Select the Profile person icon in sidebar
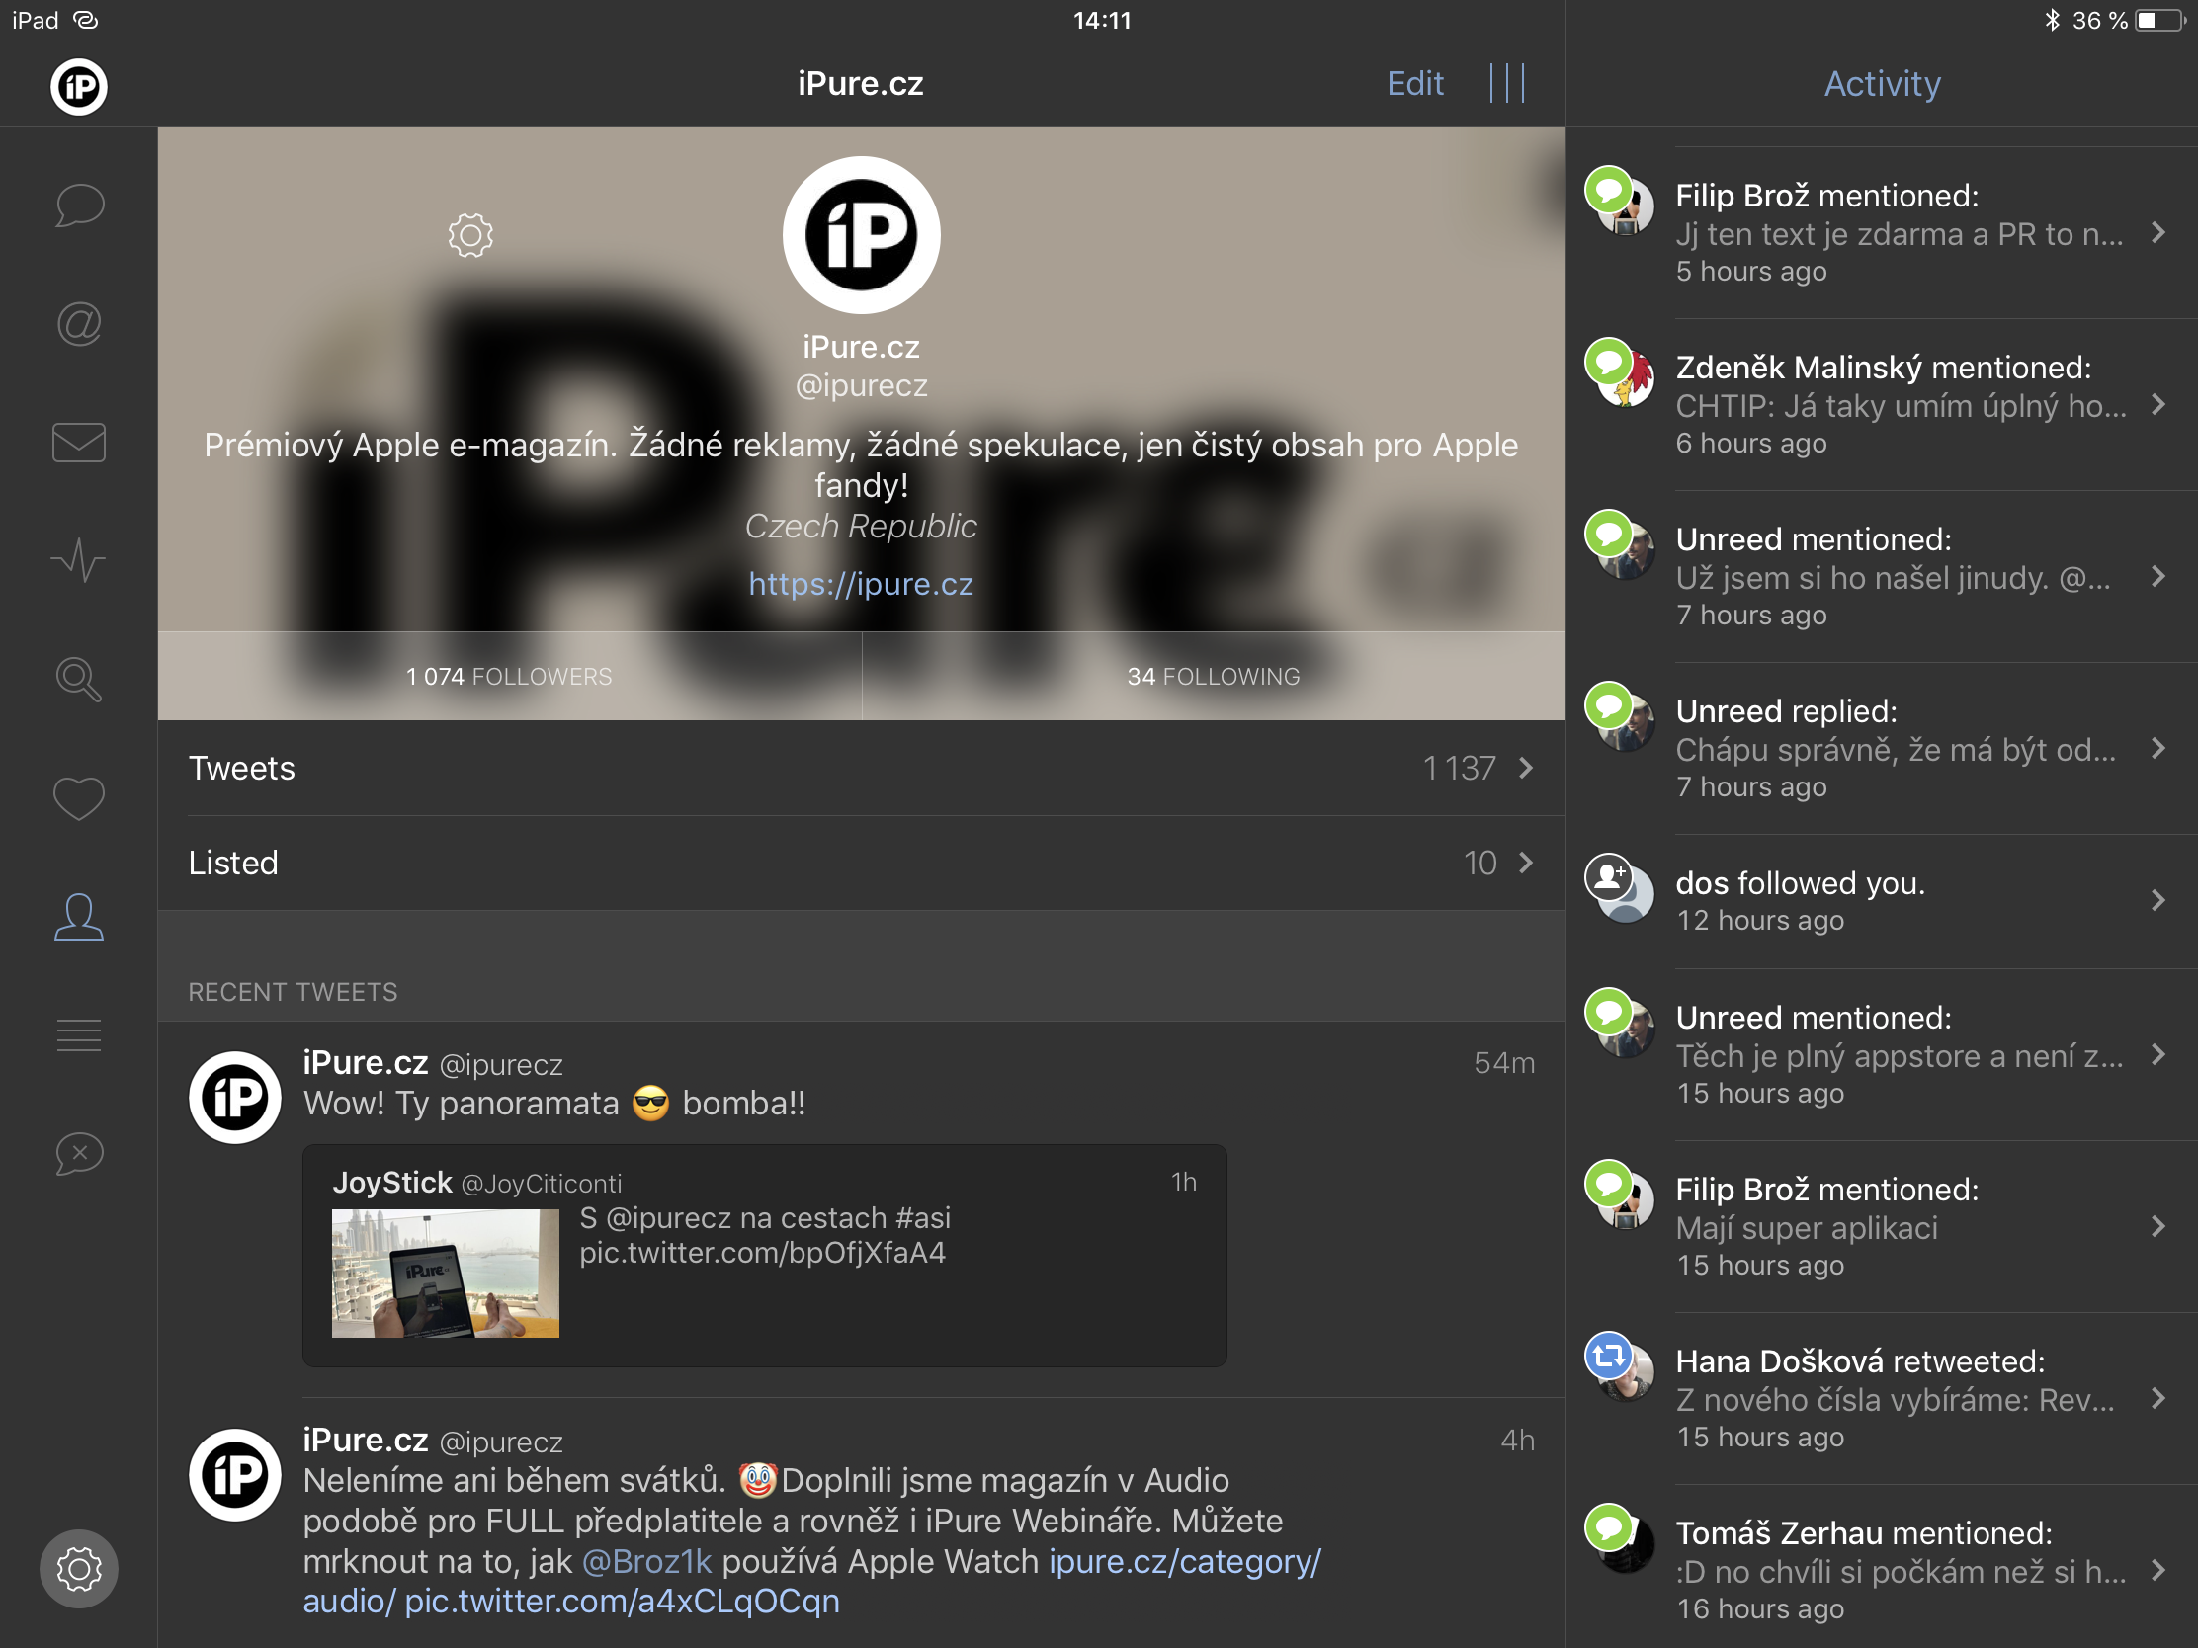 tap(79, 916)
